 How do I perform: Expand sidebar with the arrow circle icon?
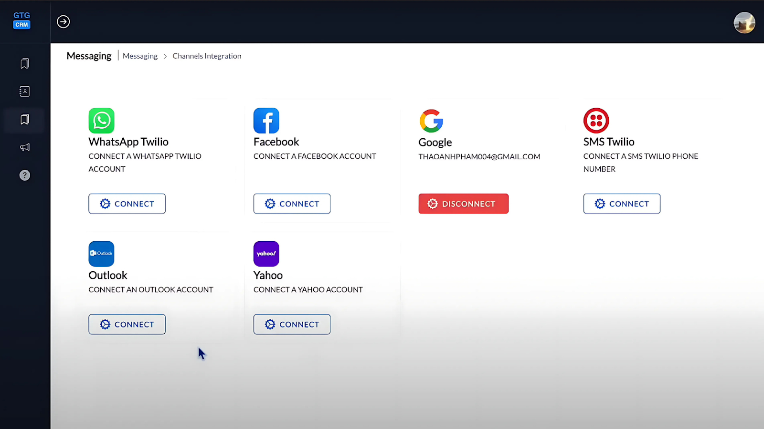64,21
